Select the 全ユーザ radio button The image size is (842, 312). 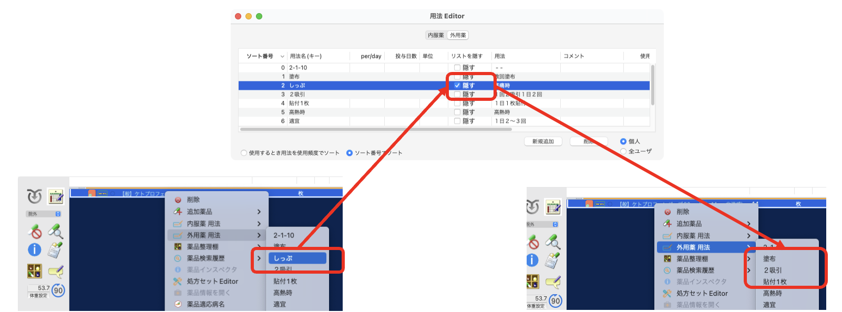click(623, 151)
